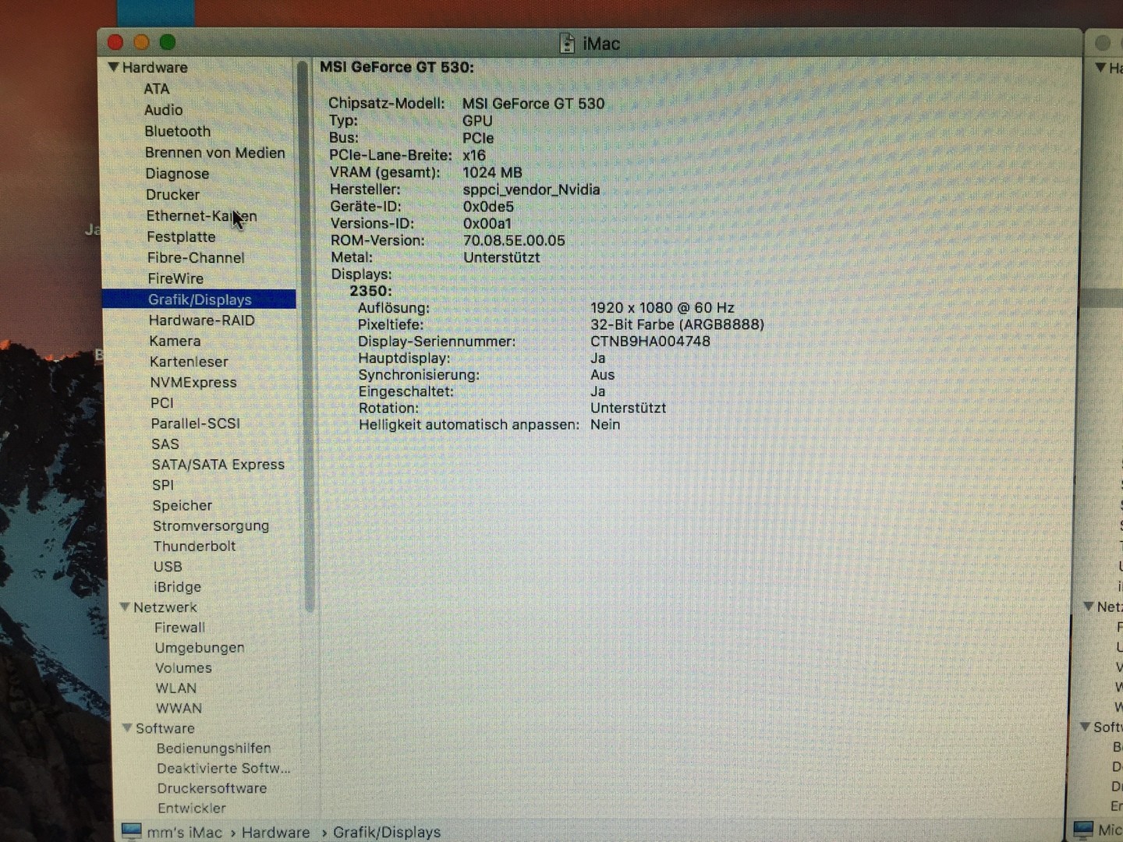The height and width of the screenshot is (842, 1123).
Task: Click the MSI GeForce GT 530 heading
Action: click(397, 67)
